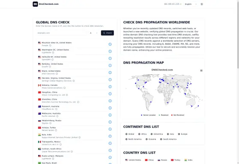Click the info icon next to Cloudflare Inc
The height and width of the screenshot is (164, 239).
pos(56,109)
